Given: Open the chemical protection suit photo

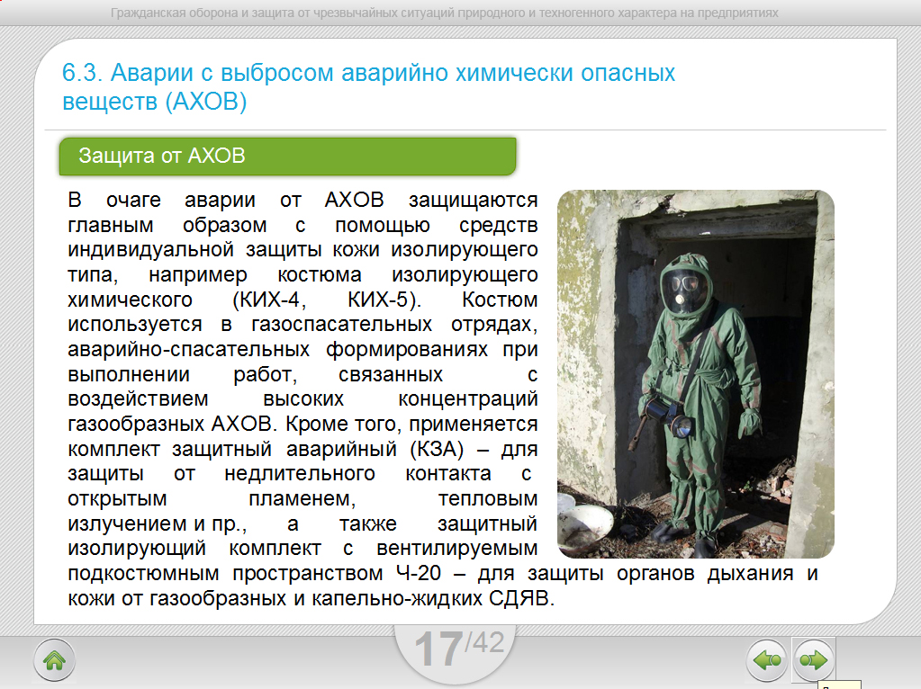Looking at the screenshot, I should click(x=695, y=373).
